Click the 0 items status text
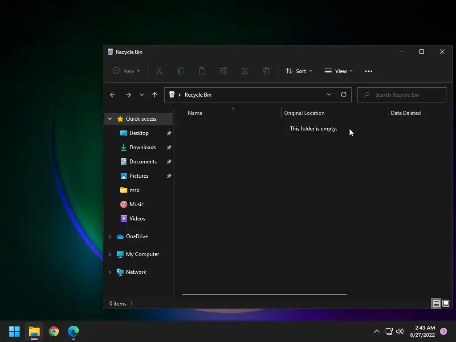Viewport: 456px width, 342px height. click(x=118, y=304)
